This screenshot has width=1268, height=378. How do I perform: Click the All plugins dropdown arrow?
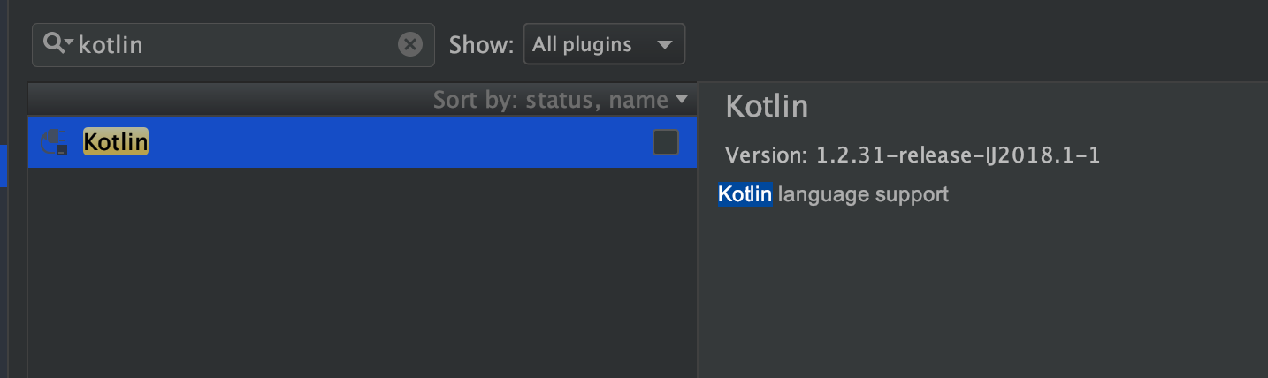[664, 45]
